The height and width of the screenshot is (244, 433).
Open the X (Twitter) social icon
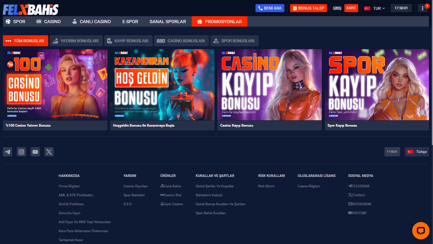pos(49,152)
